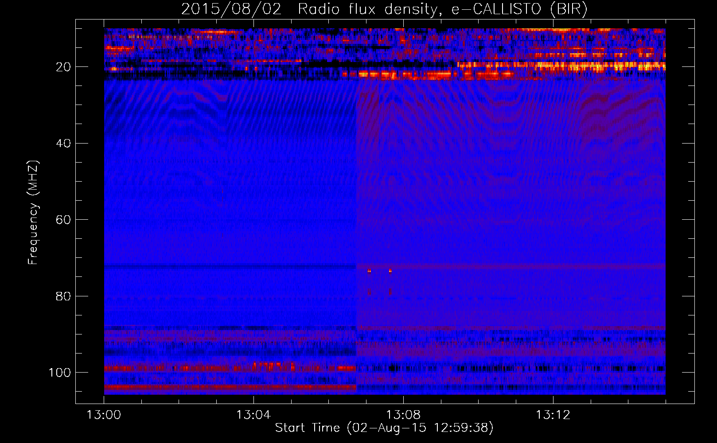
Task: Click the 13:08 time tick label
Action: coord(403,415)
